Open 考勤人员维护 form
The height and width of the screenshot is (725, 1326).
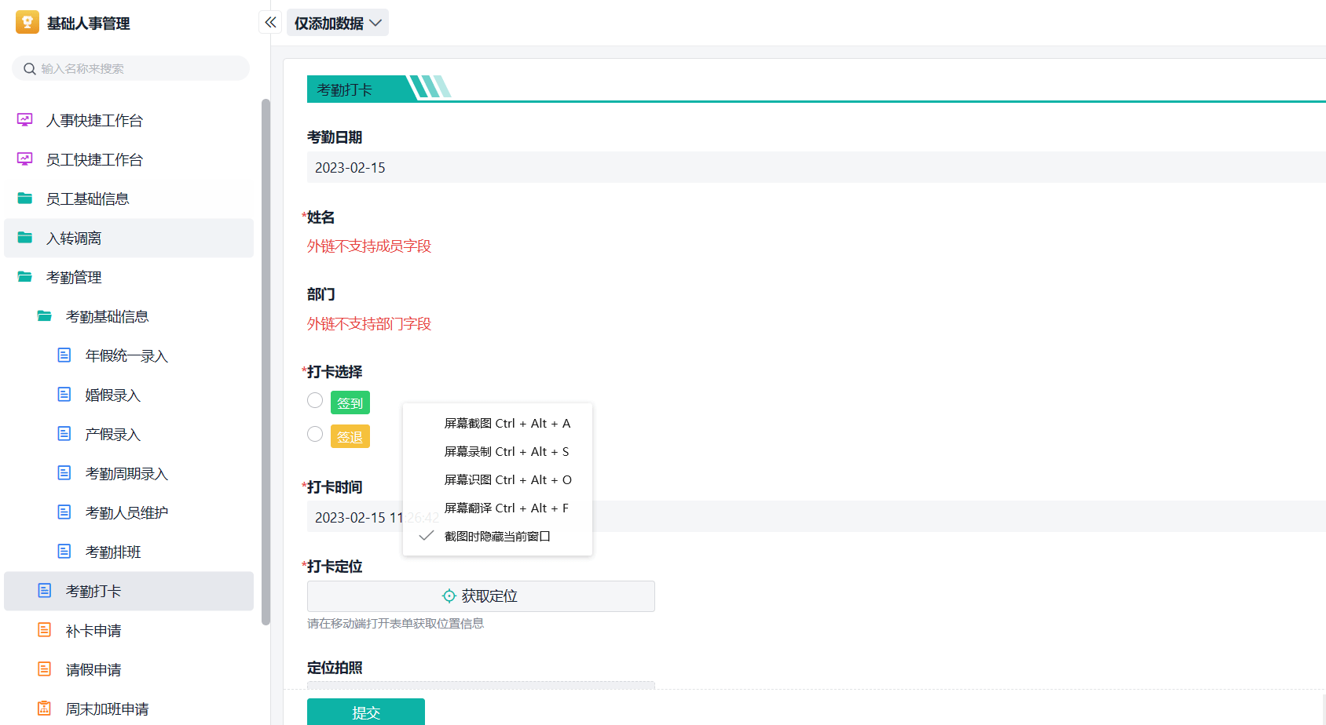(x=129, y=512)
